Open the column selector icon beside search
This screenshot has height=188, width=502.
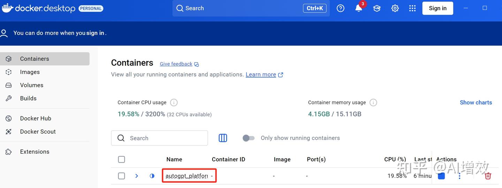pyautogui.click(x=223, y=138)
